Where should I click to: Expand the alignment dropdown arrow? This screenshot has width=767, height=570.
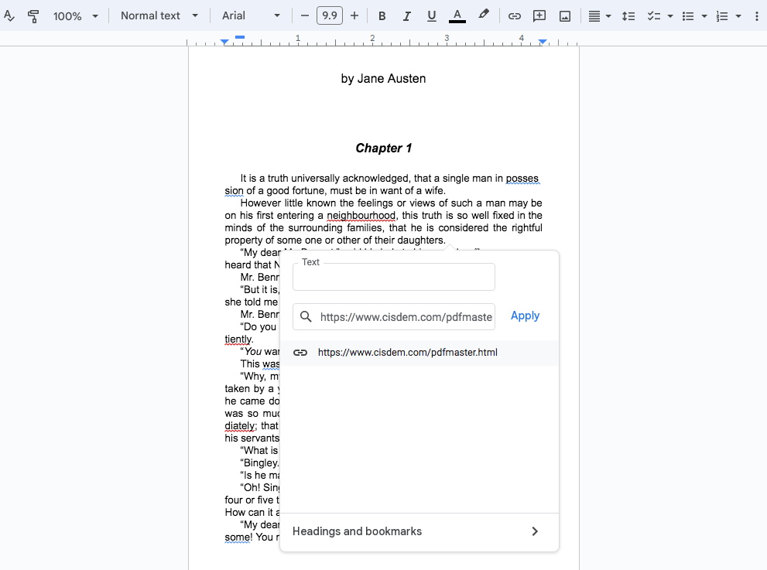(608, 16)
